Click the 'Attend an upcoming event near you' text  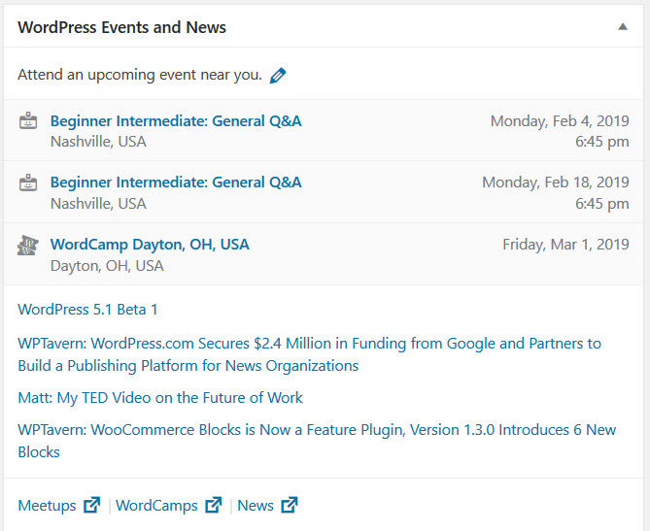[140, 75]
